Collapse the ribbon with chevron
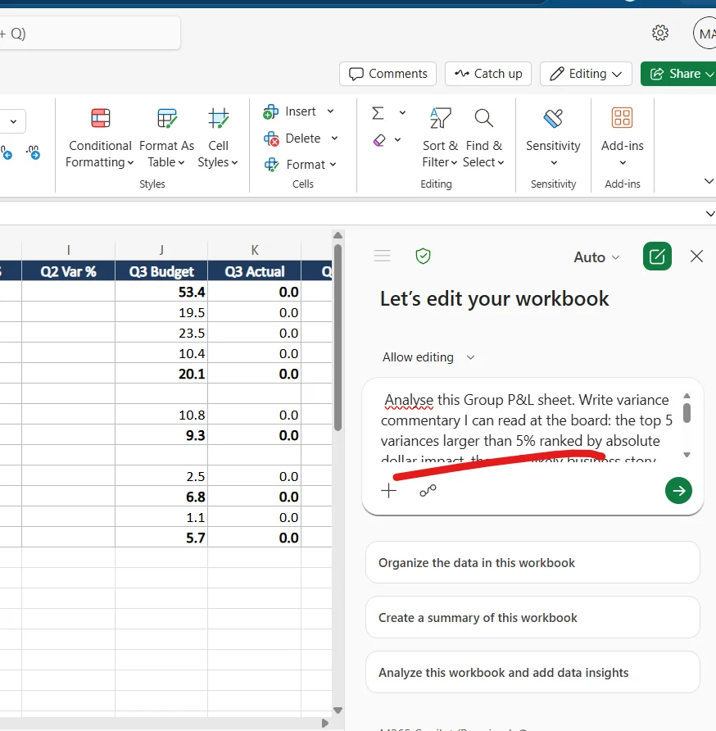Viewport: 716px width, 731px height. (709, 181)
